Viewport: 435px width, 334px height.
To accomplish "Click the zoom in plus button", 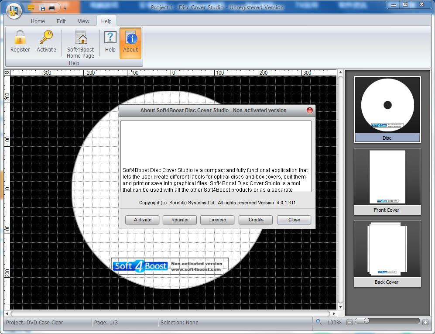I will 425,322.
